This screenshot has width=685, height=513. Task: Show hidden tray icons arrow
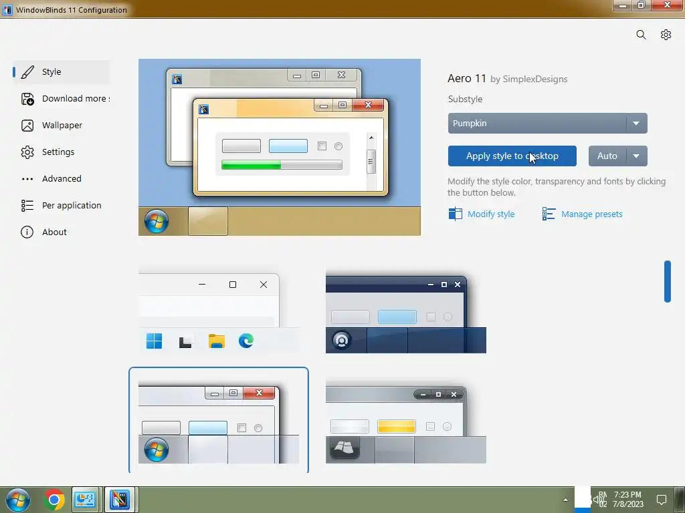[565, 500]
